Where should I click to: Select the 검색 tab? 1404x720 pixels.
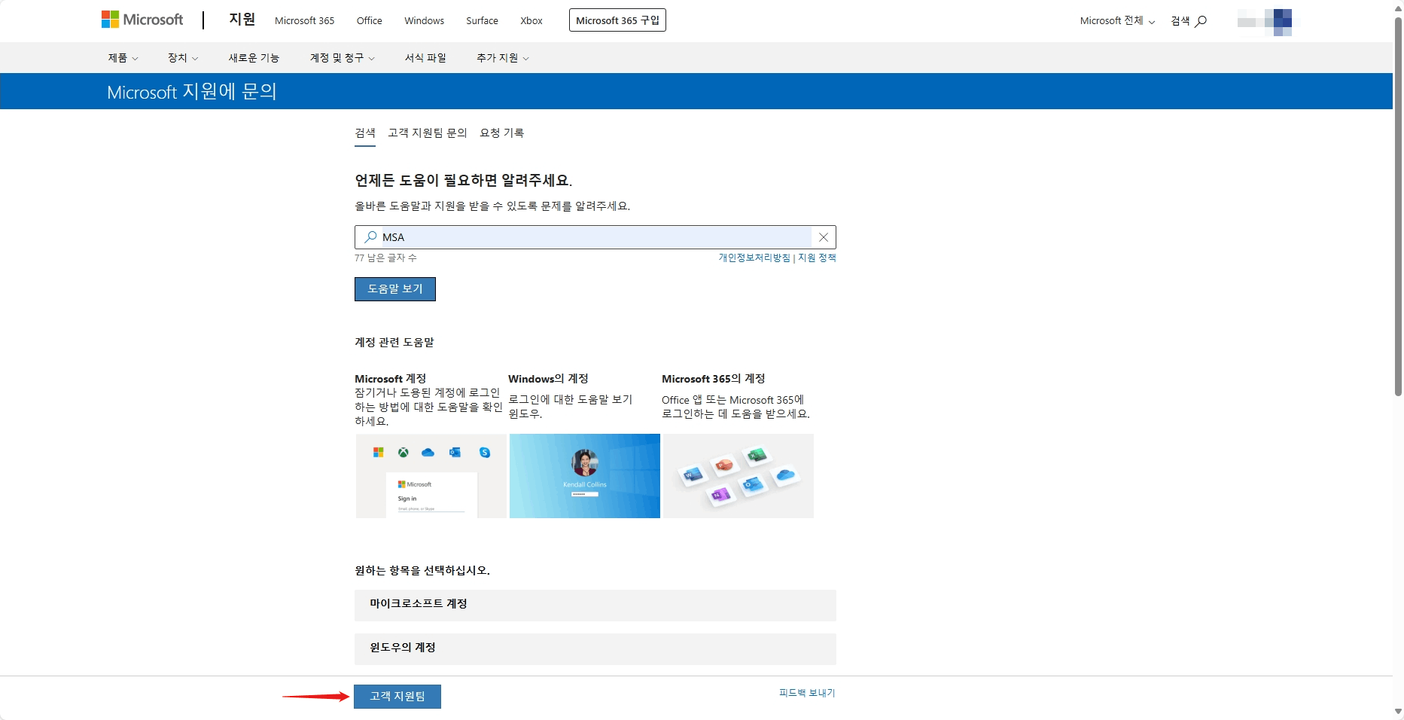pos(365,133)
